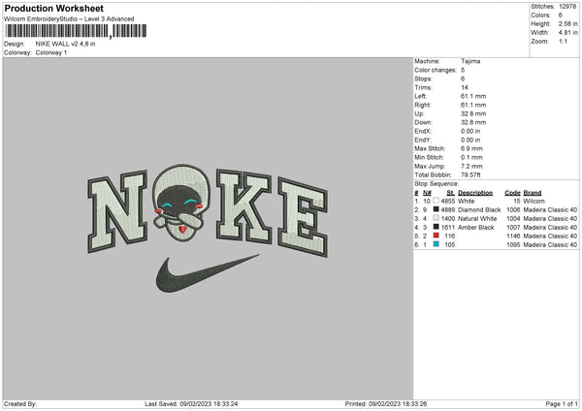Click thread code '1007'
This screenshot has width=582, height=411.
tap(513, 228)
